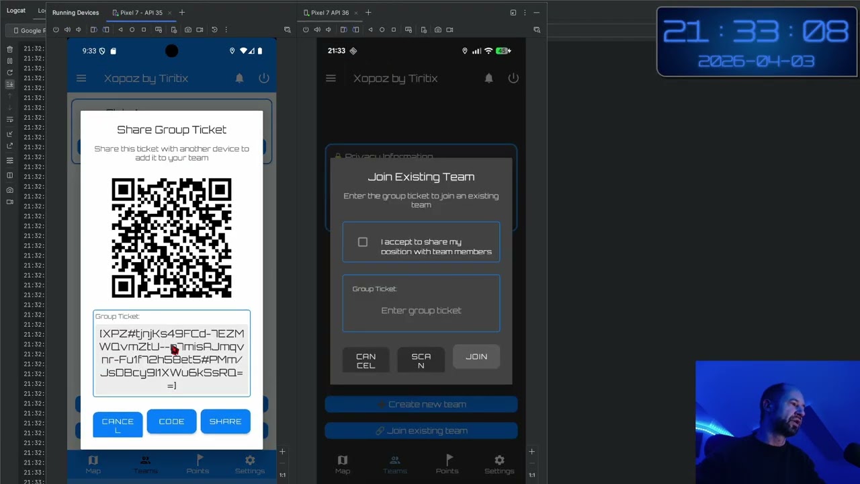The height and width of the screenshot is (484, 860).
Task: Tap power/logout icon on API 35 phone
Action: click(264, 79)
